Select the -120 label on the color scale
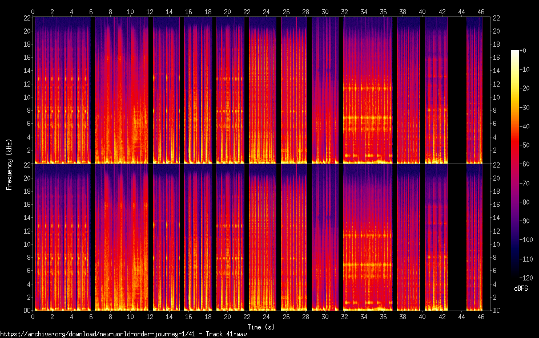This screenshot has height=338, width=539. pyautogui.click(x=523, y=278)
